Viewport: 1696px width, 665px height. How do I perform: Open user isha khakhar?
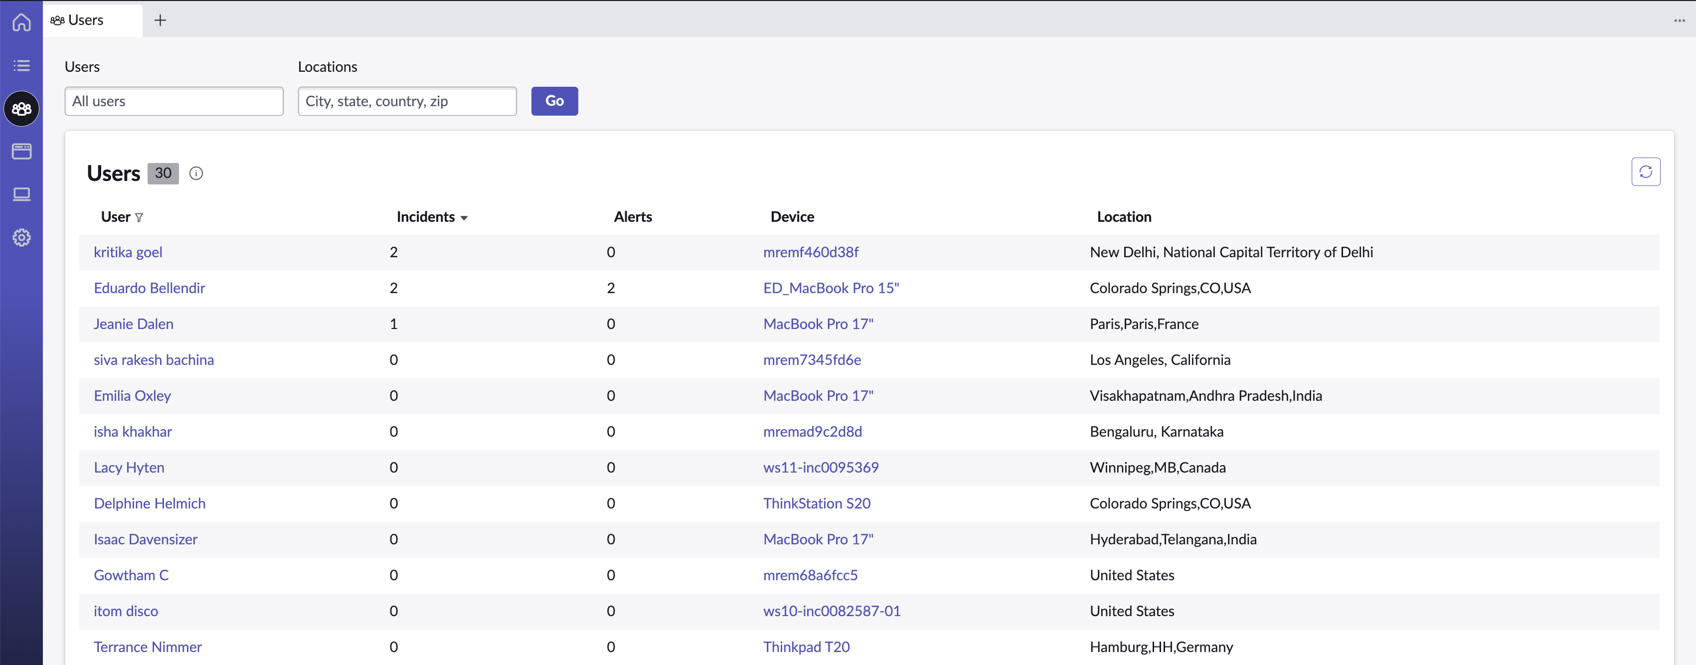tap(132, 431)
